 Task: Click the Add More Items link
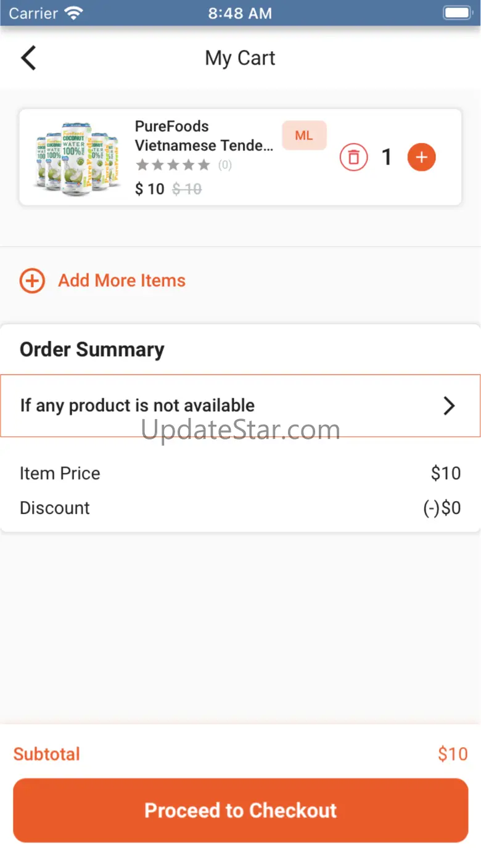coord(121,281)
